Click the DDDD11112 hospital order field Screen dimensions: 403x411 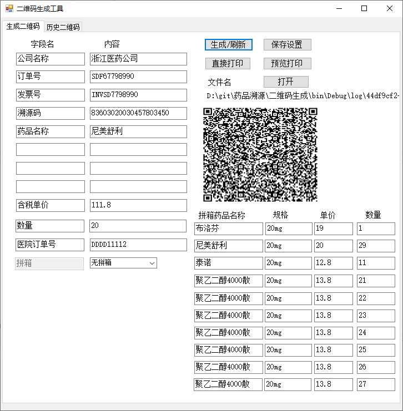[x=138, y=245]
